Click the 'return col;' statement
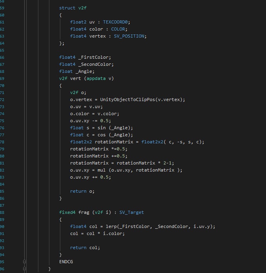 pyautogui.click(x=85, y=248)
